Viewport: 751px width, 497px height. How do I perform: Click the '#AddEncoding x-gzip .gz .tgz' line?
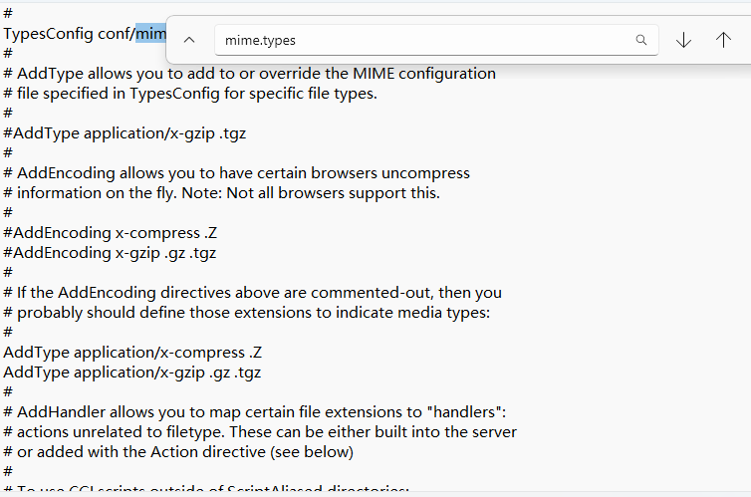[110, 253]
